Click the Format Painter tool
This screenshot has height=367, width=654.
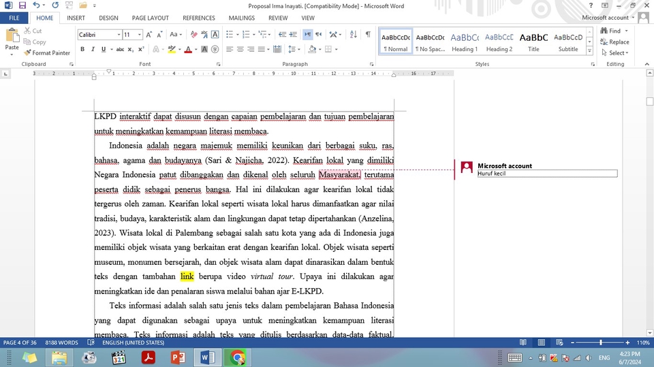tap(46, 52)
